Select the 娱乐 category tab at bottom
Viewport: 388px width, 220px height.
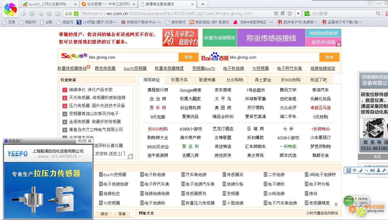pyautogui.click(x=104, y=214)
